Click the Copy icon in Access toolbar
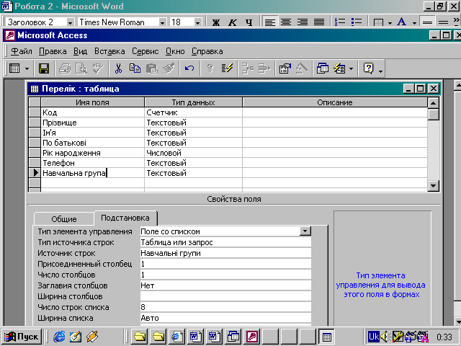 point(135,68)
